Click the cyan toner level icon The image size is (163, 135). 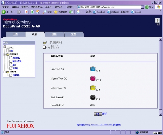(93, 69)
